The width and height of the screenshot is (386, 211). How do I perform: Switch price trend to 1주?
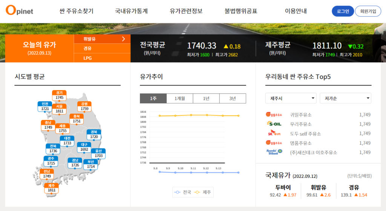[x=153, y=99]
